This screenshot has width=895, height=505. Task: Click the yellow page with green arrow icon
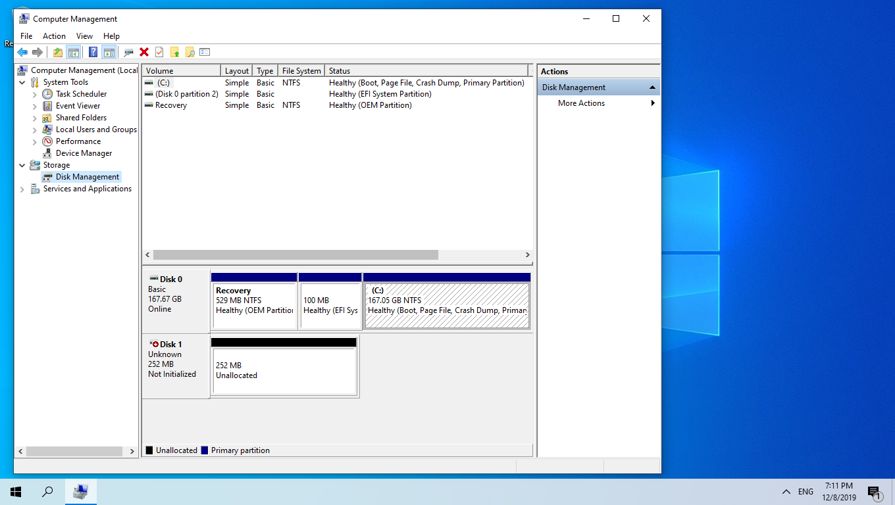tap(174, 52)
